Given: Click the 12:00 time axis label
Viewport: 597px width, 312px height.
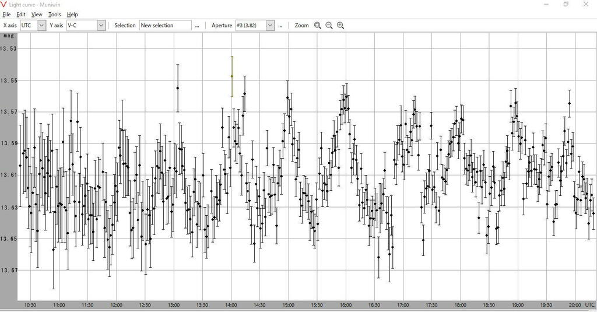Looking at the screenshot, I should 117,305.
